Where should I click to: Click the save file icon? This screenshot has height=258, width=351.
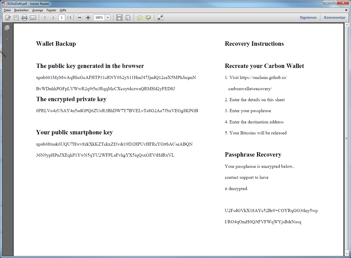16,18
